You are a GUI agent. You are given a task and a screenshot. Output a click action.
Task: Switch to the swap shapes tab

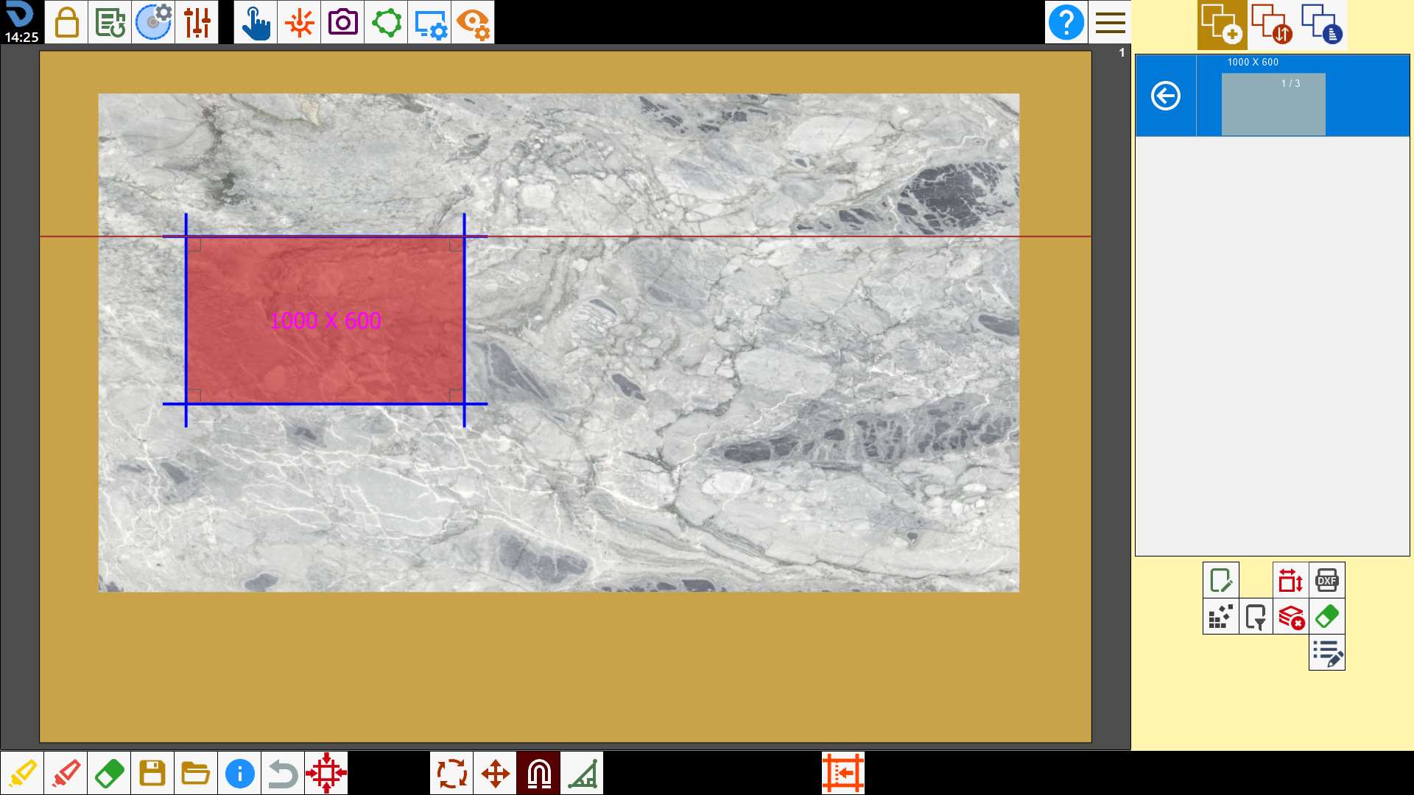pos(1272,24)
